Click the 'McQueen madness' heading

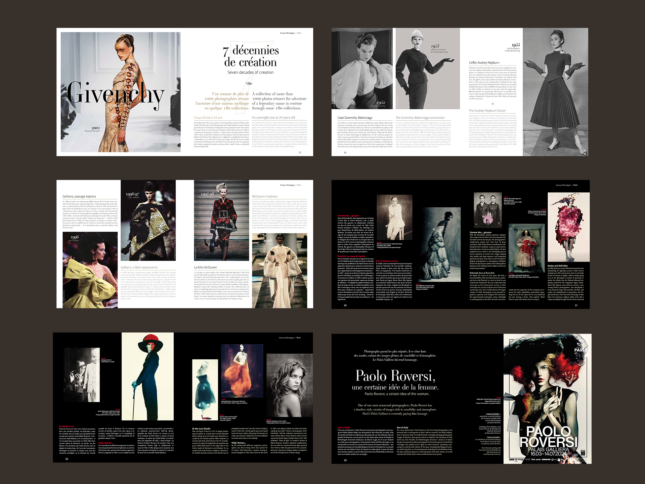coord(265,196)
